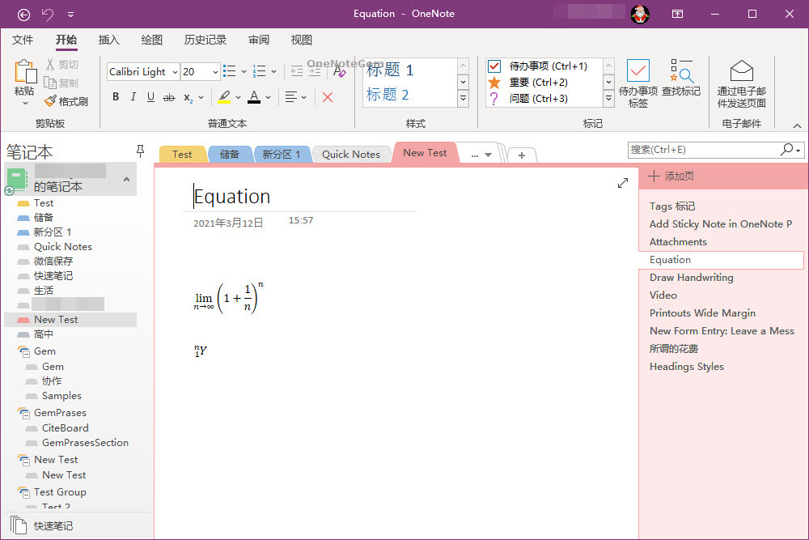Click the Back arrow in title bar
The image size is (809, 540).
click(23, 15)
